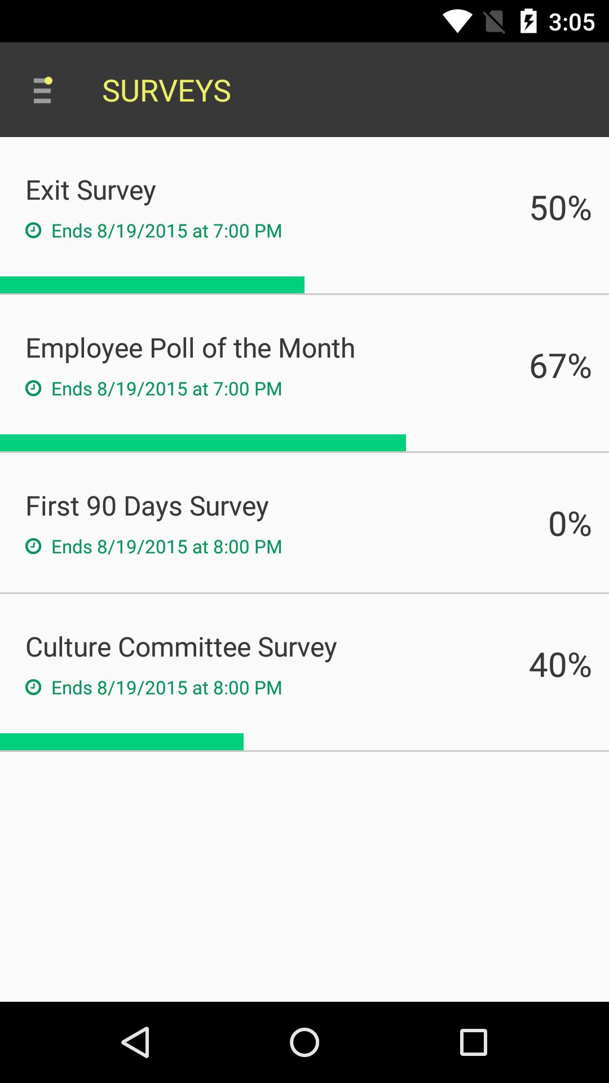Tap the 0% completion value
Screen dimensions: 609x1083
click(570, 524)
